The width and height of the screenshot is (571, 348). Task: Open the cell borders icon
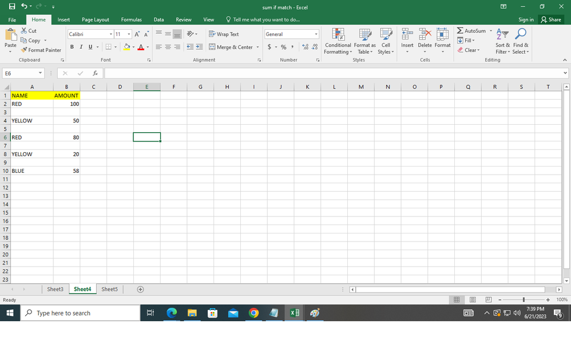point(109,46)
